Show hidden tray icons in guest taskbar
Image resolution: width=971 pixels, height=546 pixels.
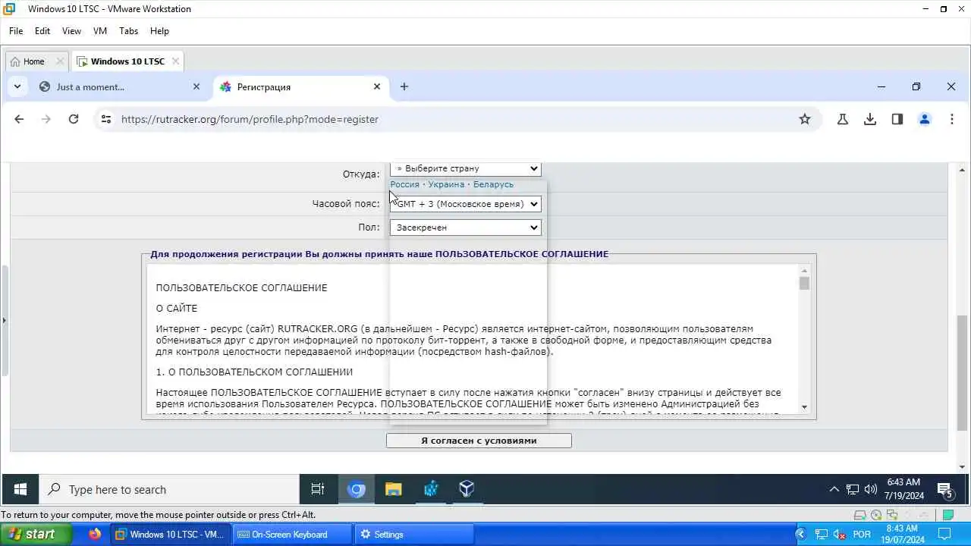(834, 490)
